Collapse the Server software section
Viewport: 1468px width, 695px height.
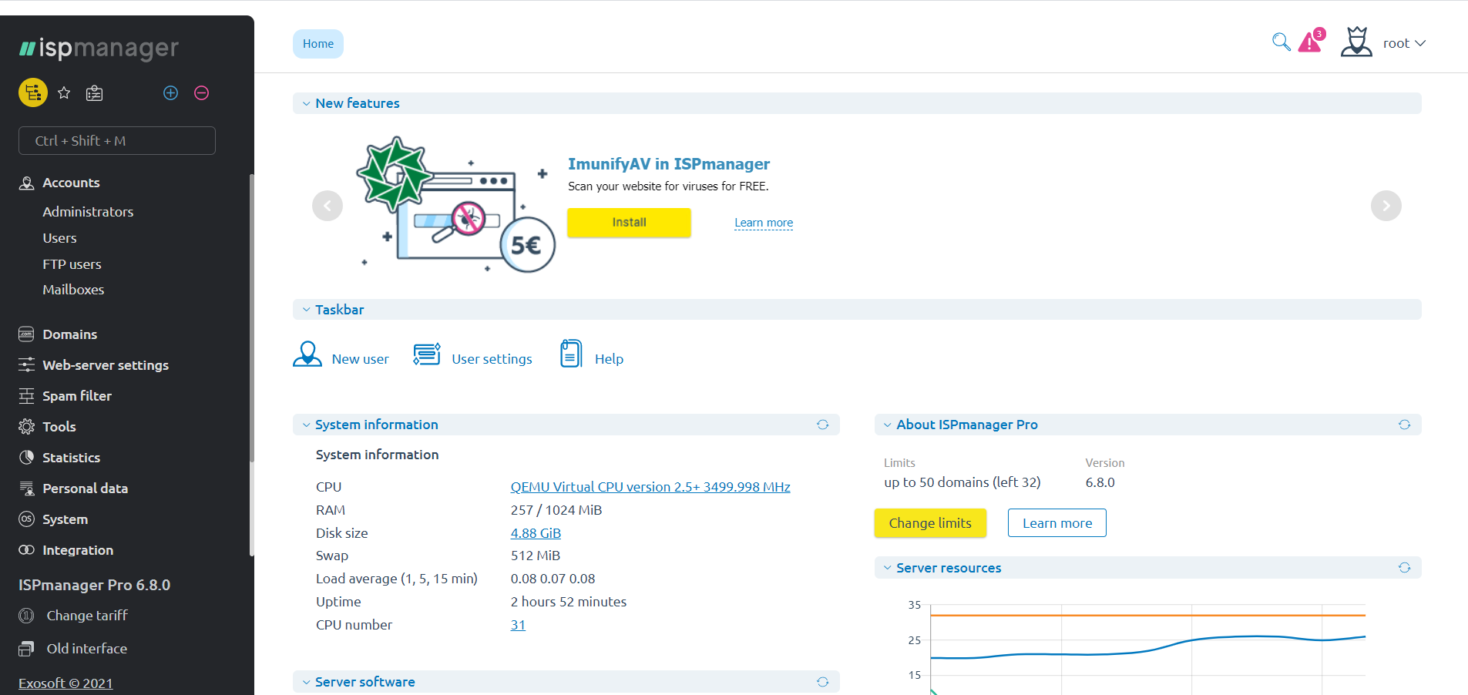307,682
